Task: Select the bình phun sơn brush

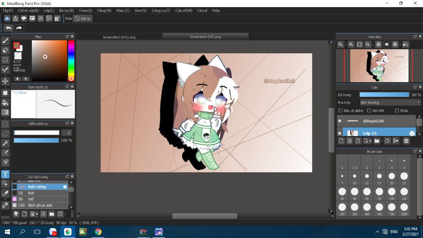Action: point(40,205)
